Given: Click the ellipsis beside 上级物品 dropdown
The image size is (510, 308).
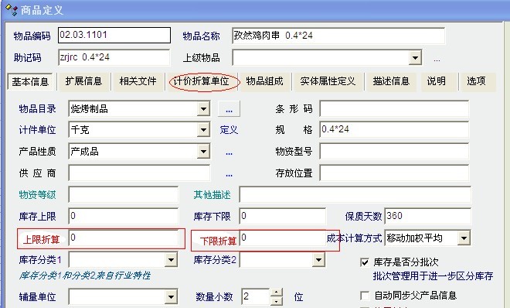Looking at the screenshot, I should pos(437,60).
